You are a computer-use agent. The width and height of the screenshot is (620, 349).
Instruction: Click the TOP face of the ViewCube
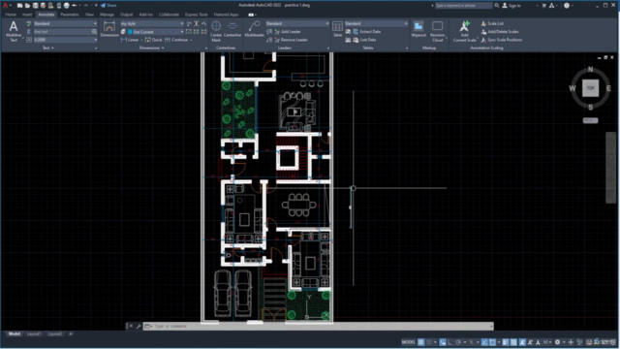pyautogui.click(x=590, y=88)
